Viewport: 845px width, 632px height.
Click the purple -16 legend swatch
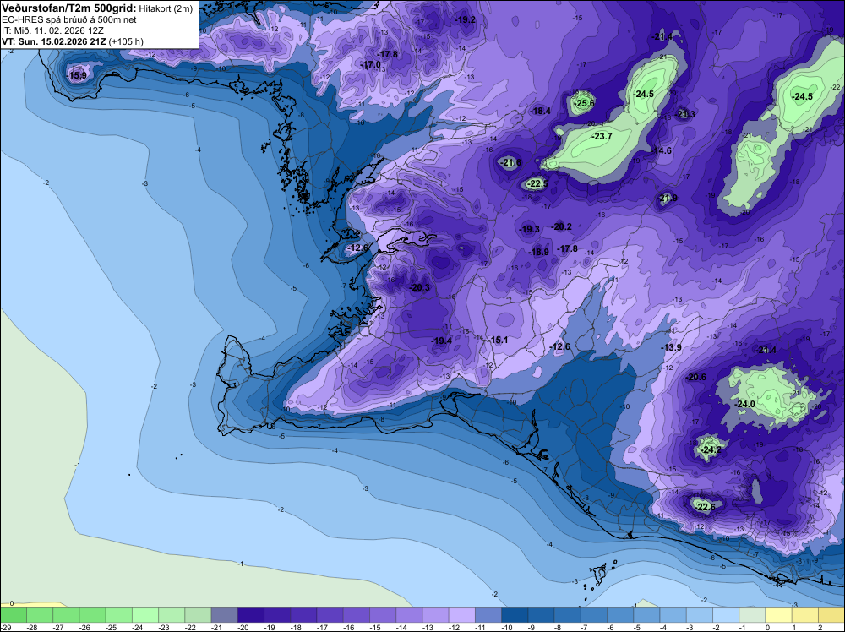point(357,615)
